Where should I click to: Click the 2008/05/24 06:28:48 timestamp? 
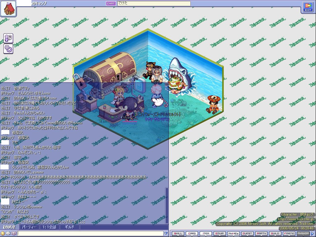(x=297, y=228)
